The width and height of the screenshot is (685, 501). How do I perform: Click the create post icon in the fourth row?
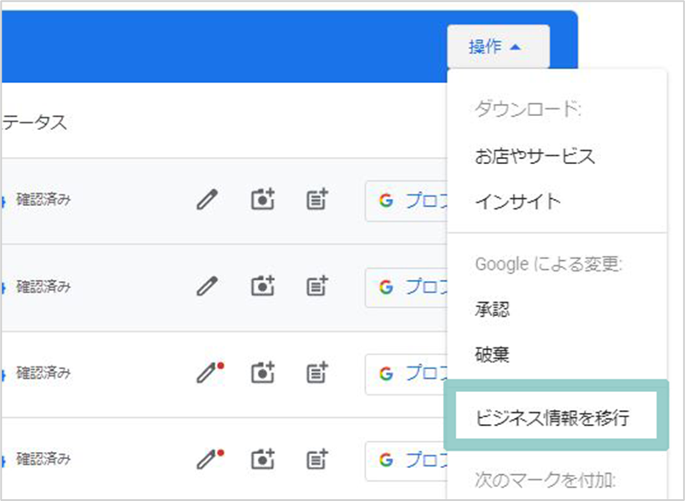(x=317, y=459)
